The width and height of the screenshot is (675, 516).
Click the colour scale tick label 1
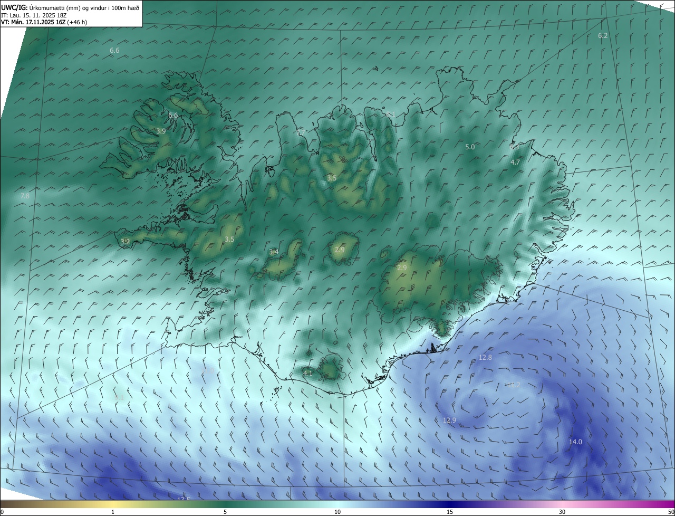point(113,512)
